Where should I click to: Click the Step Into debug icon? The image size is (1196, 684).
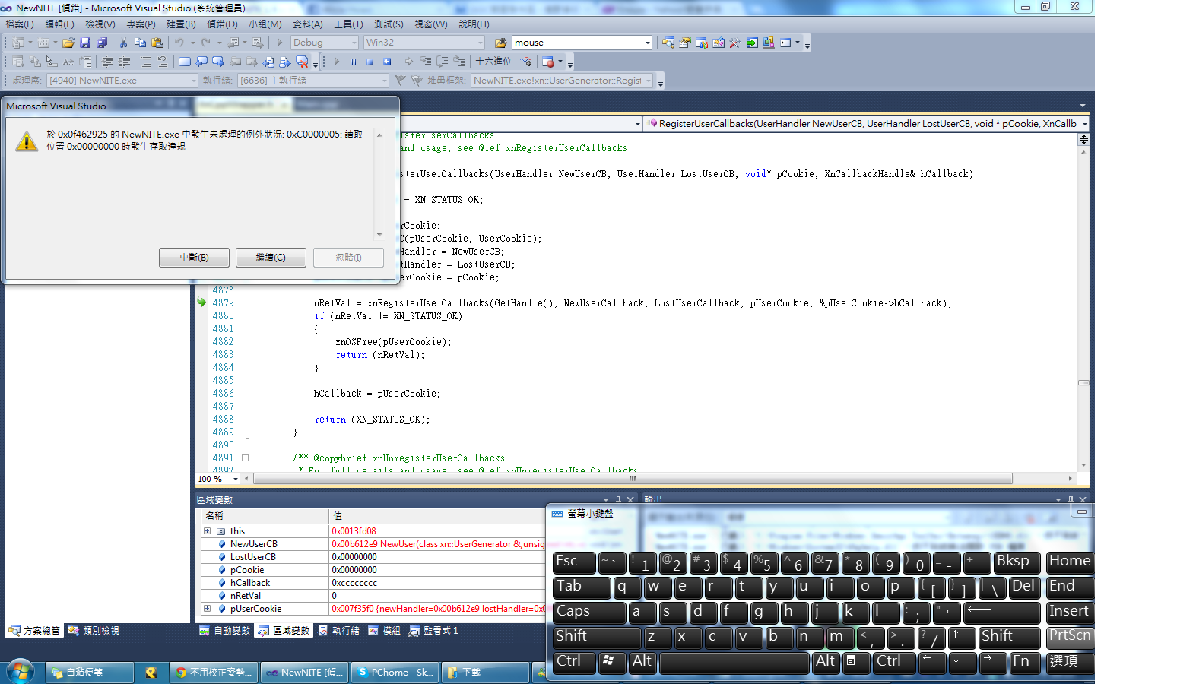pos(426,62)
